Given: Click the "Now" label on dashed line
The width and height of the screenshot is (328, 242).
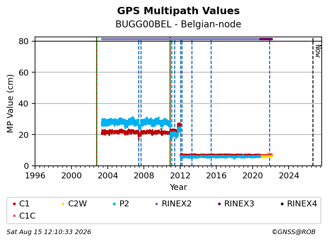Looking at the screenshot, I should (318, 51).
